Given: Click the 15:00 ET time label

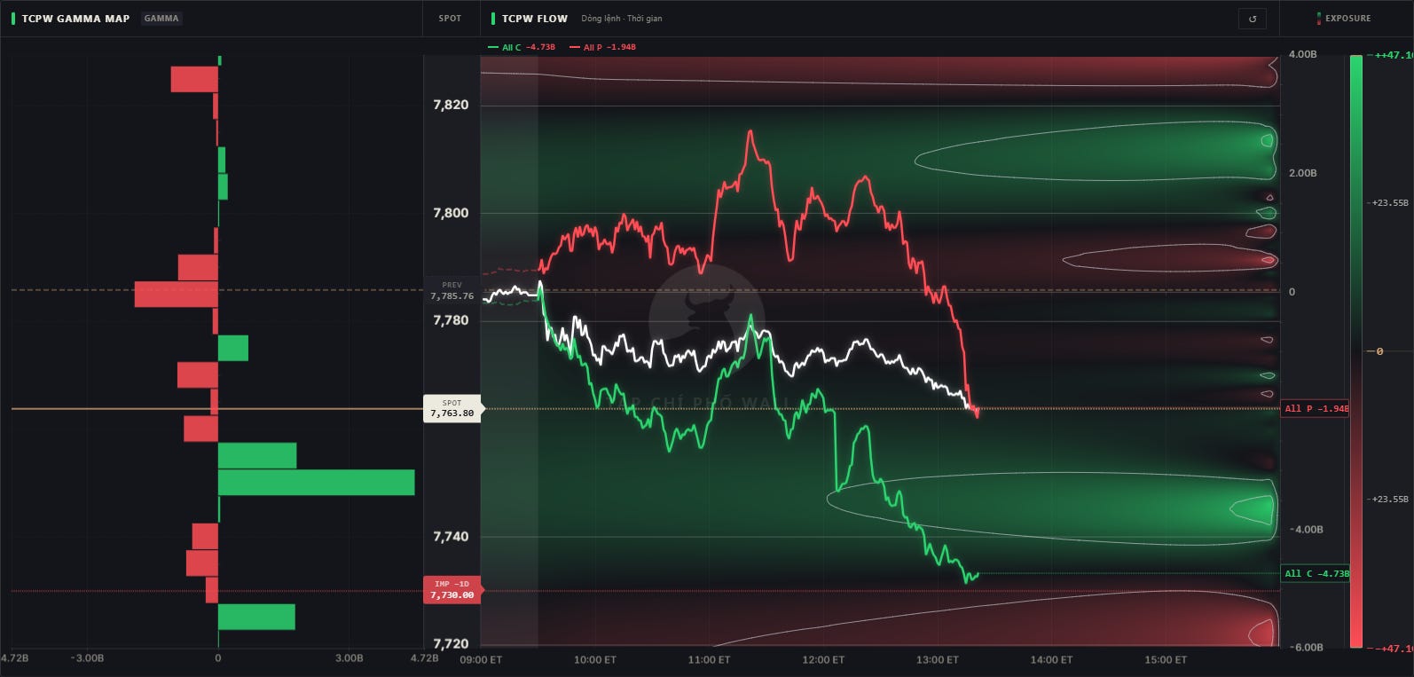Looking at the screenshot, I should click(1166, 659).
